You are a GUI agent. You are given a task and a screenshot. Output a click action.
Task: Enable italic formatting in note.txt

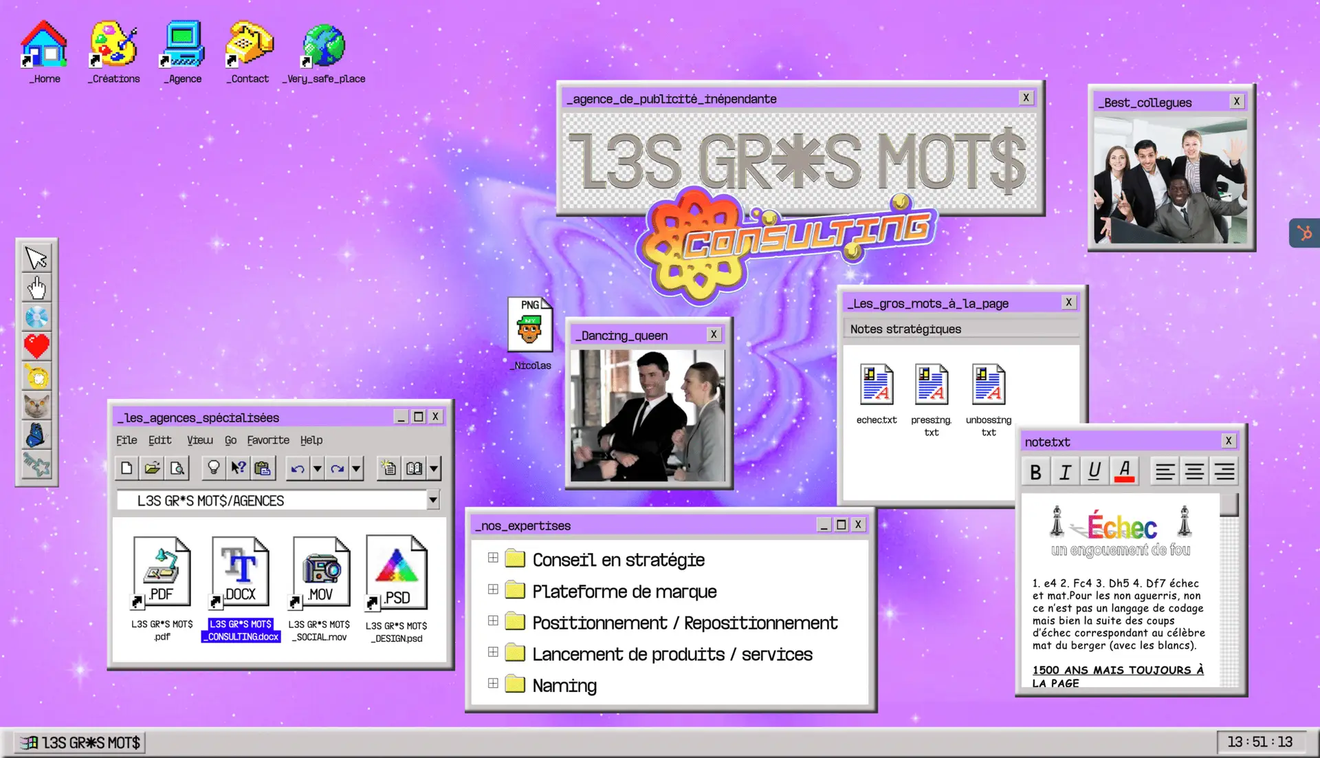1066,470
